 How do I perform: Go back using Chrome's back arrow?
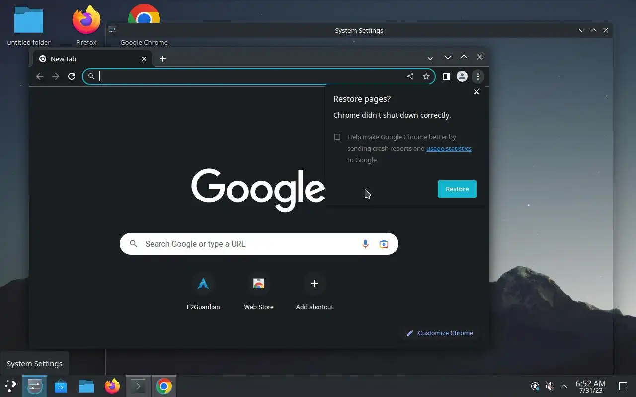40,76
